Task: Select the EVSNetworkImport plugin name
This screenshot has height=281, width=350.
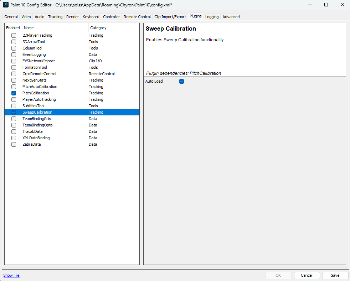Action: click(38, 61)
